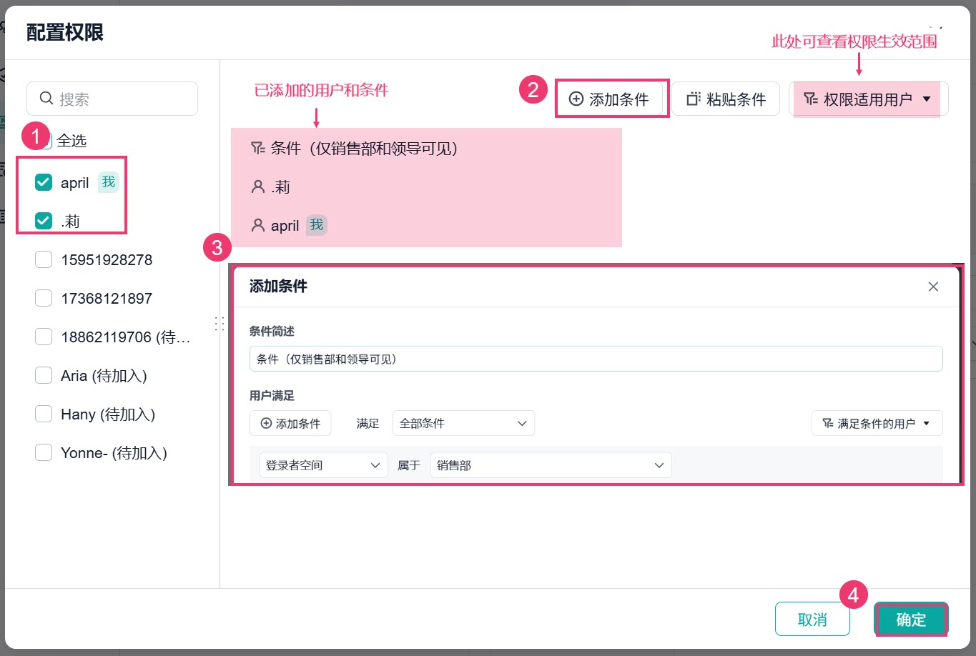Click the user icon beside added april
Screen dimensions: 976x656
(x=258, y=226)
